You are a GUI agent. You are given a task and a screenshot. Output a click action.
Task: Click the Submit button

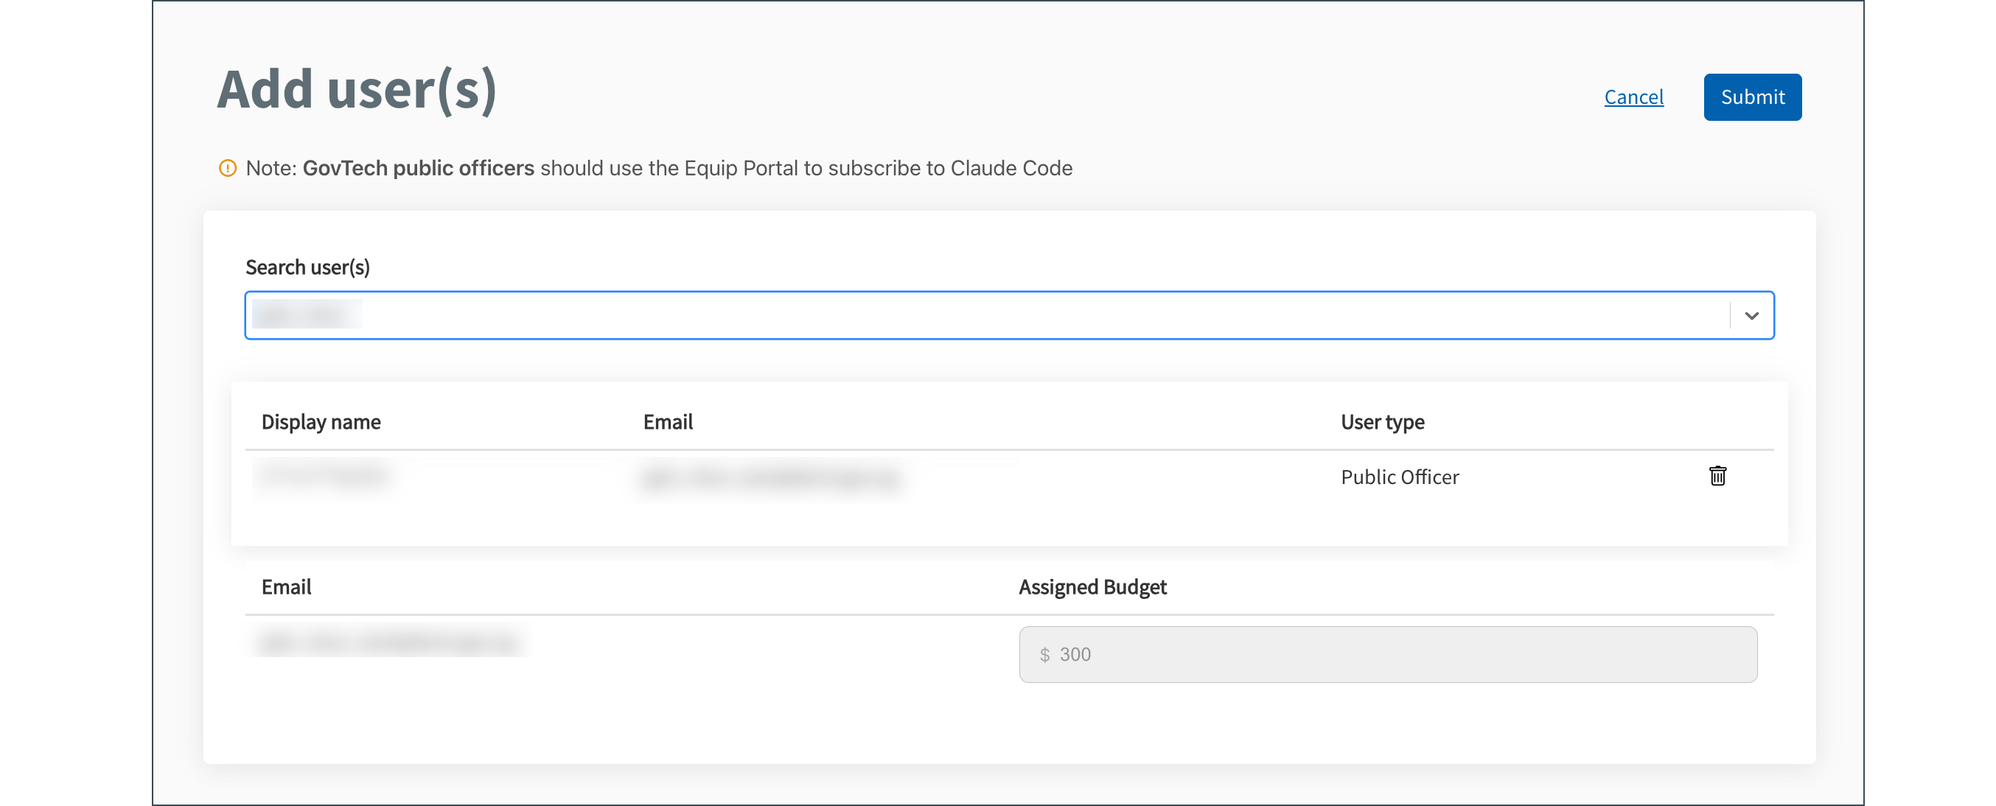point(1752,97)
